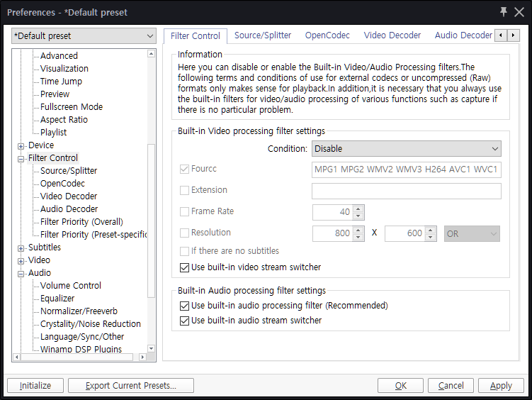This screenshot has width=532, height=400.
Task: Open the Video Decoder tab
Action: point(392,35)
